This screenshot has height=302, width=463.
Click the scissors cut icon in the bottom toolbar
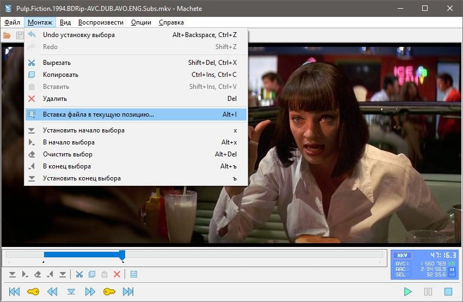tap(79, 275)
